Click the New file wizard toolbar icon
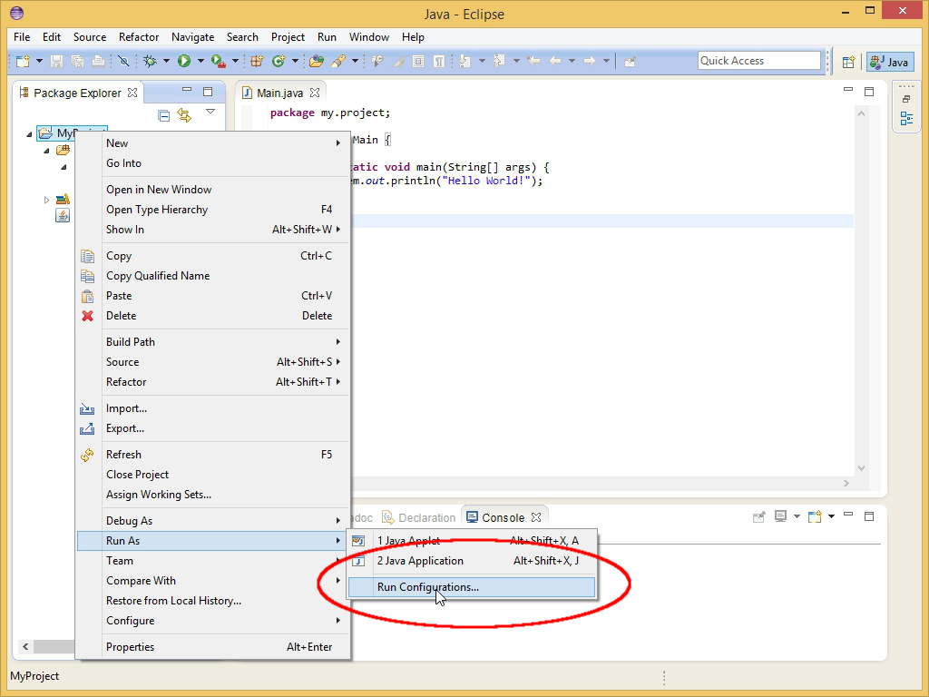This screenshot has height=697, width=929. 23,61
